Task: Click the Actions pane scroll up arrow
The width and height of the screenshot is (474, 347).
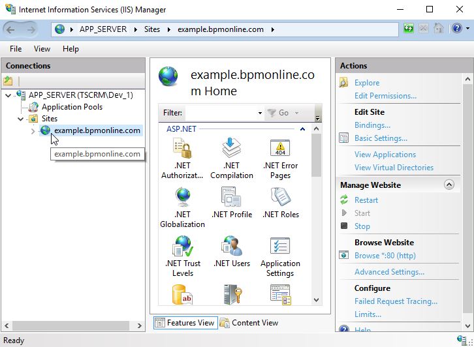Action: (x=467, y=79)
